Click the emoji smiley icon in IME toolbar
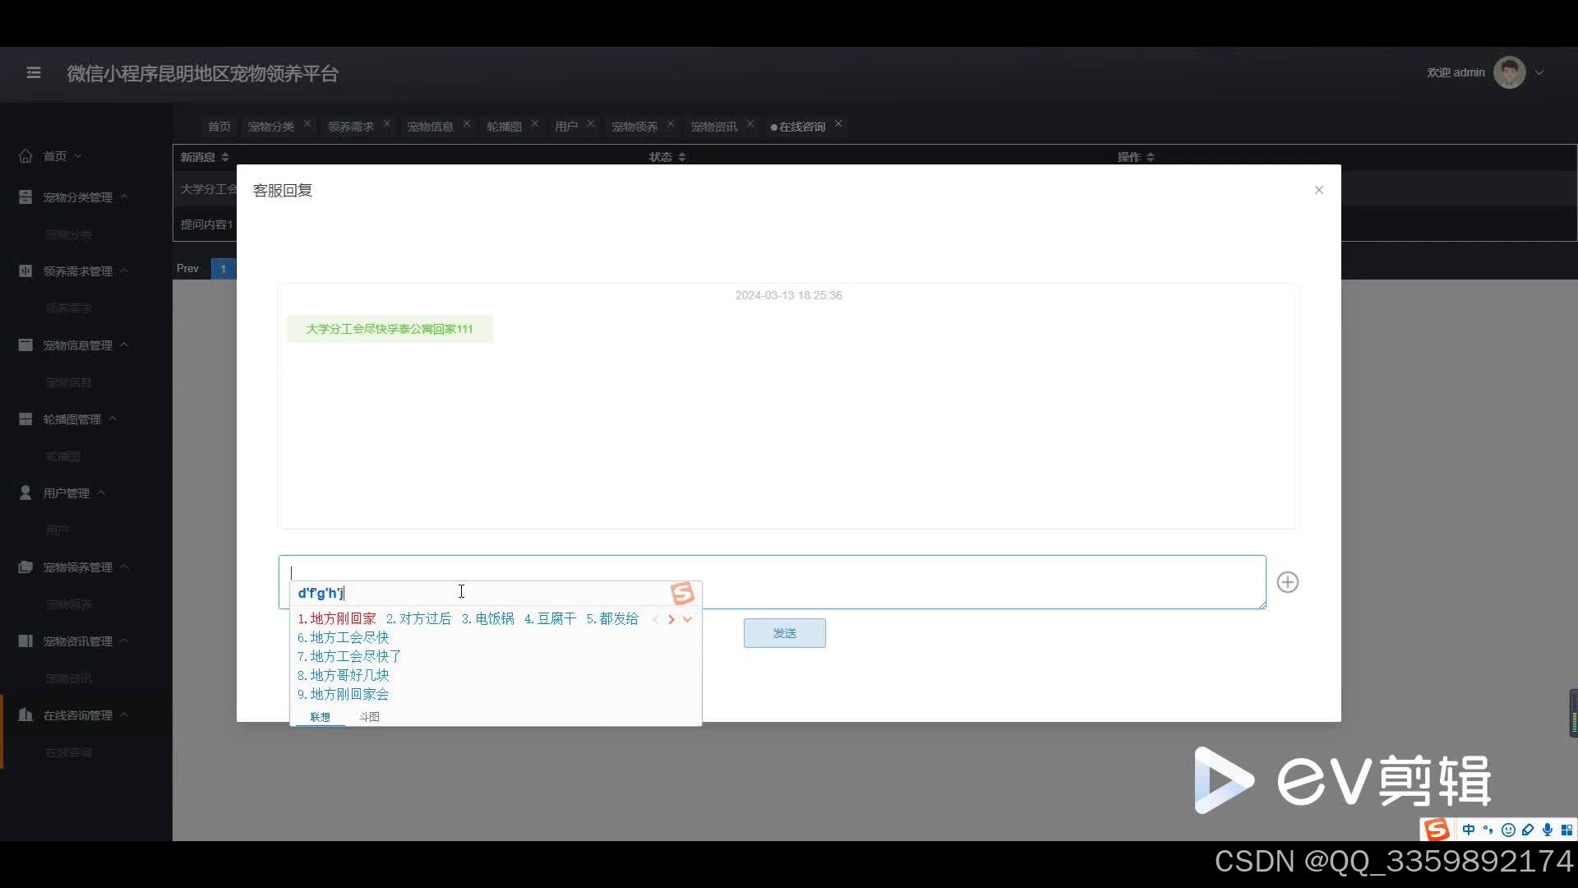This screenshot has height=888, width=1578. 1507,830
